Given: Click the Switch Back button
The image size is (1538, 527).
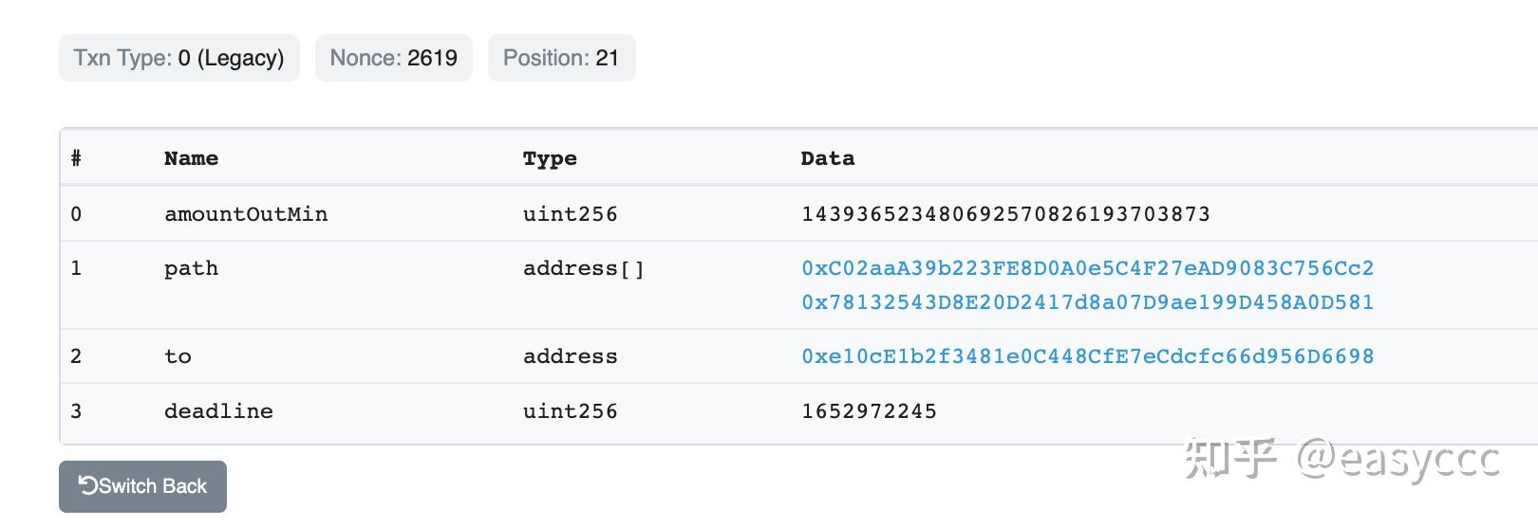Looking at the screenshot, I should click(142, 486).
